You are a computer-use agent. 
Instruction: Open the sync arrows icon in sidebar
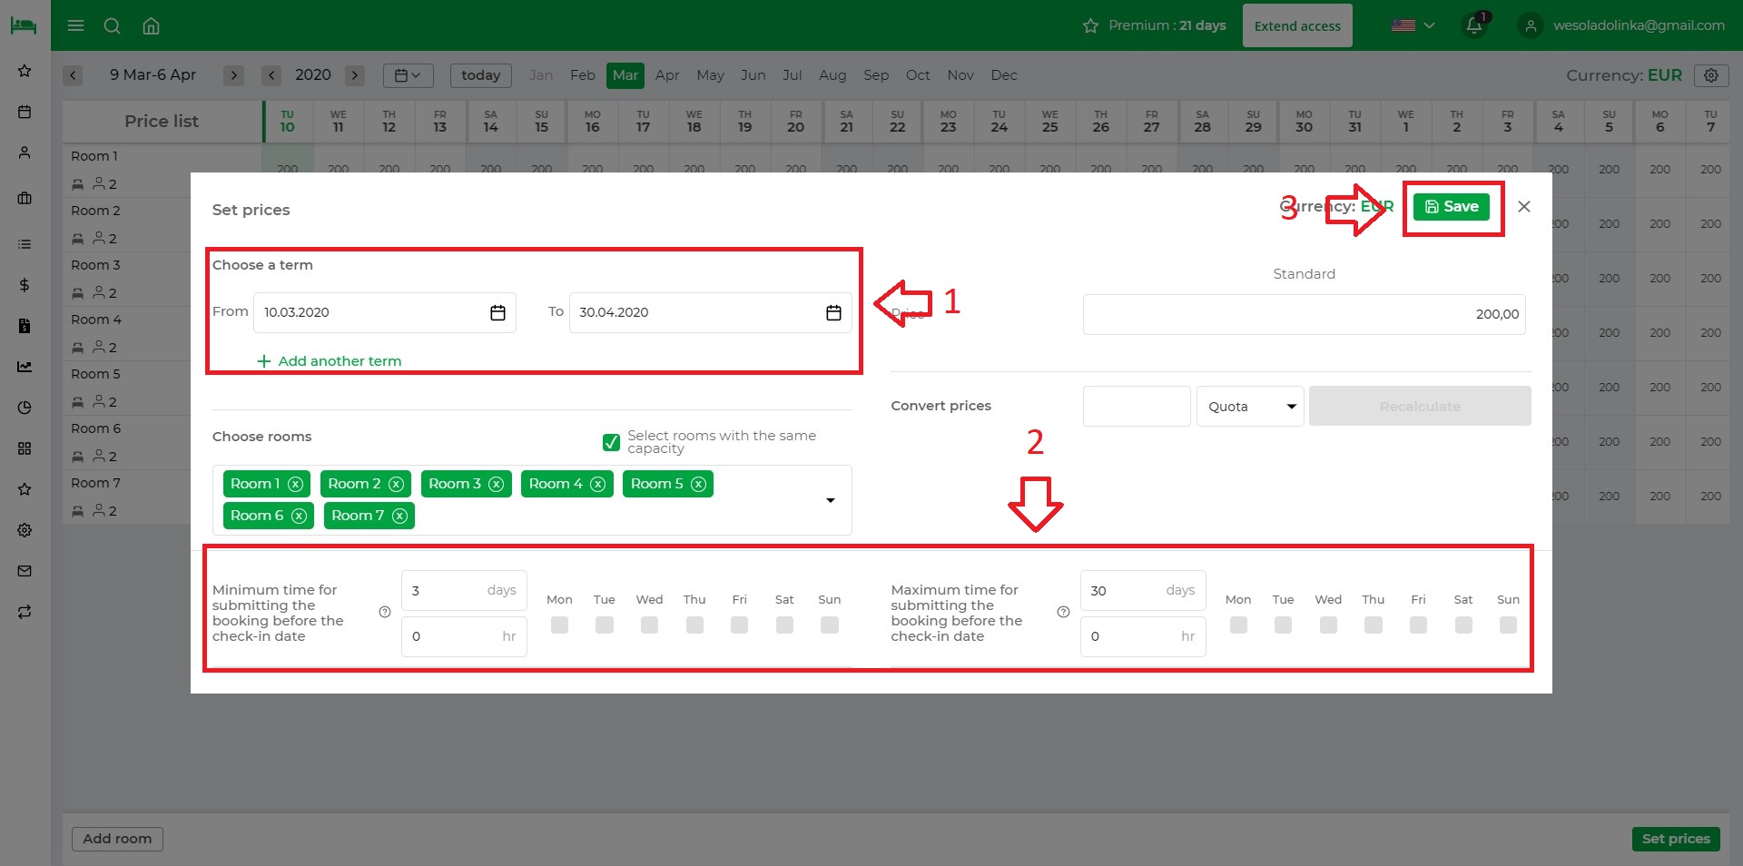pos(25,612)
